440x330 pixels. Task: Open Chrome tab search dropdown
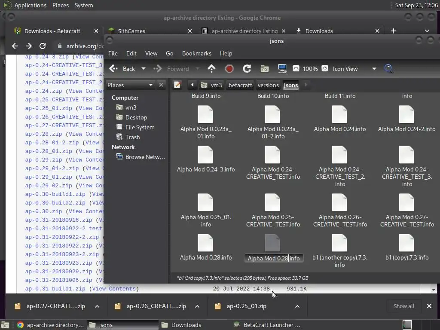point(427,31)
